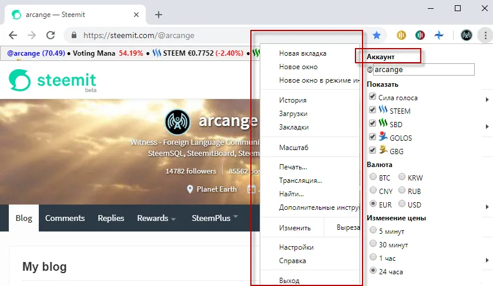Screen dimensions: 493x286
Task: Expand submenu arrow beside USD row
Action: [x=487, y=207]
